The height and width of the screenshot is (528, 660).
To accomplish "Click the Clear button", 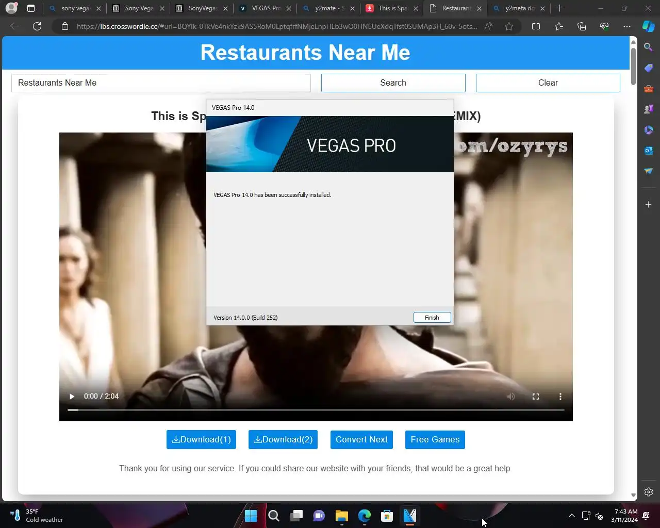I will click(x=548, y=82).
